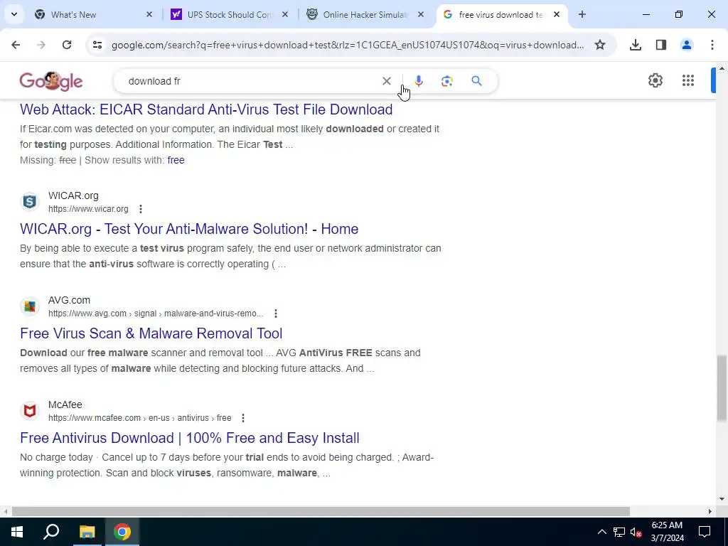
Task: Toggle the Chrome side panel
Action: [661, 45]
